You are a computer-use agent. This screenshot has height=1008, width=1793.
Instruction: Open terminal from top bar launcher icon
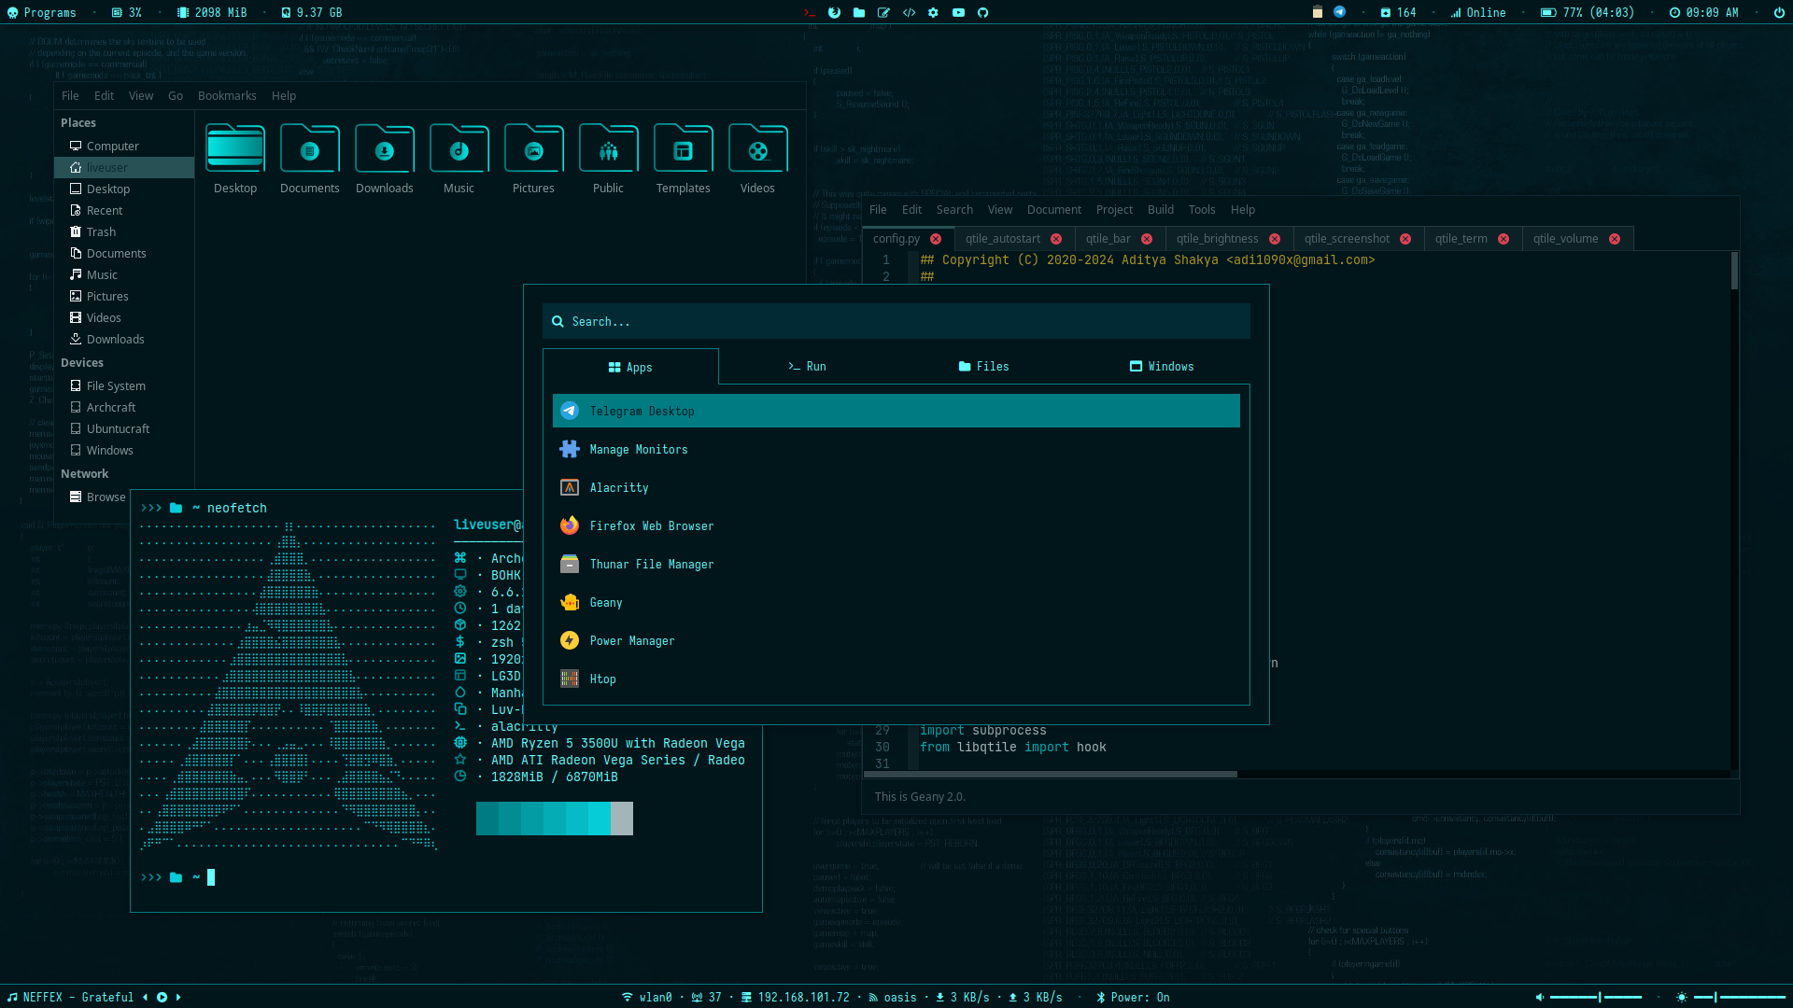point(810,12)
